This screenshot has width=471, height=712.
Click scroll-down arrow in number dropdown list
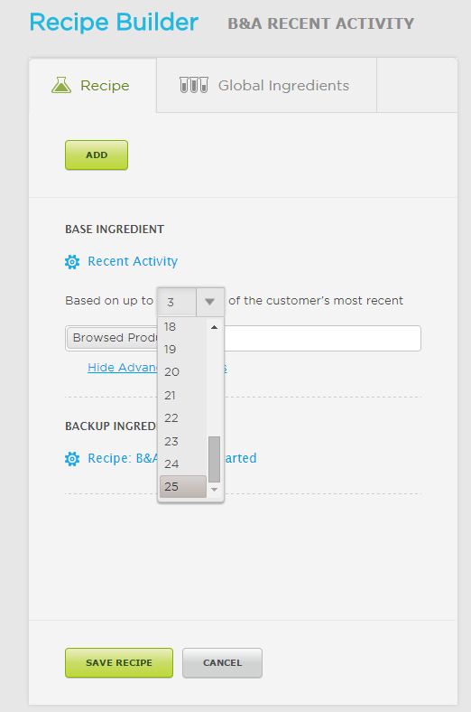pos(215,490)
